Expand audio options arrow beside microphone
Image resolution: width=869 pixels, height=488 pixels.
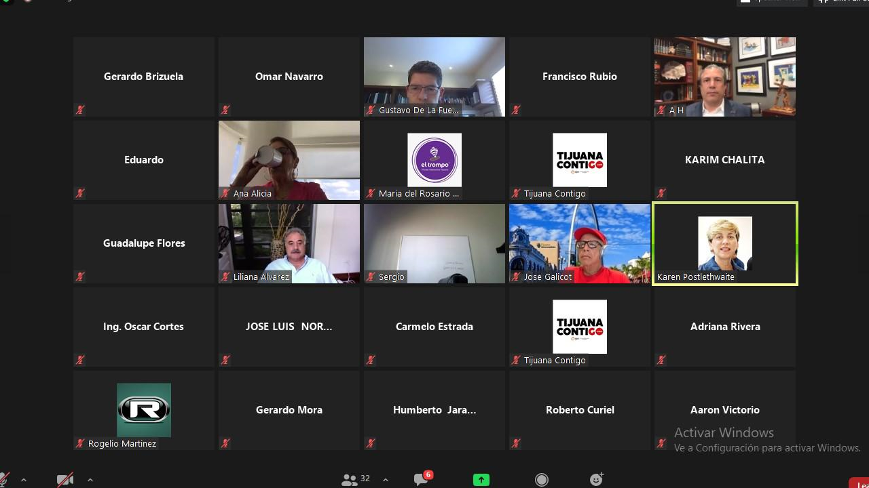click(24, 480)
